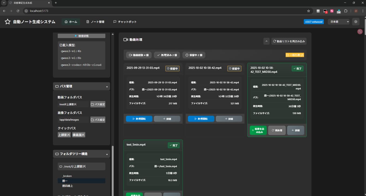Click 再処理 for TEST_MID30 video

[277, 130]
